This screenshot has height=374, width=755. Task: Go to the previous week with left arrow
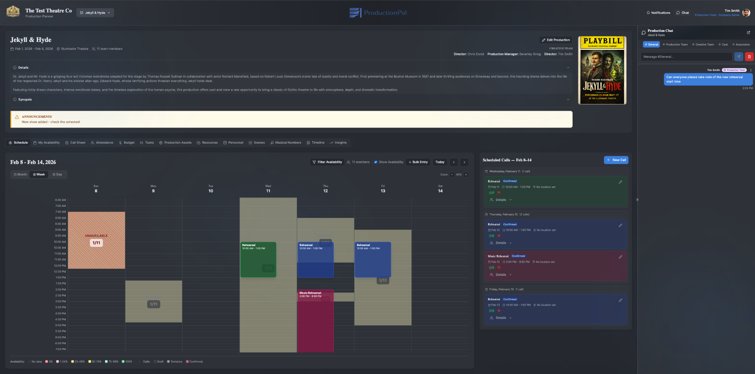[454, 162]
